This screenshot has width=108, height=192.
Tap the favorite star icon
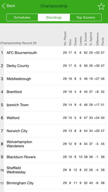(x=101, y=7)
